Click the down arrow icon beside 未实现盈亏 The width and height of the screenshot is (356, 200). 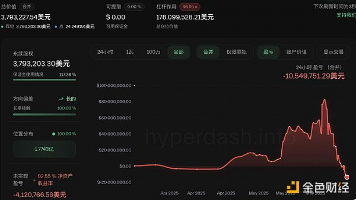point(34,180)
